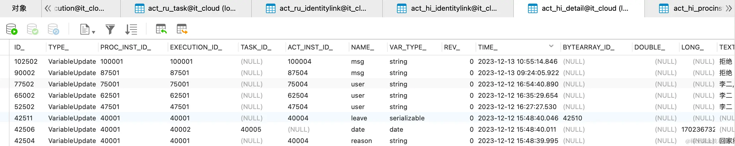This screenshot has height=146, width=735.
Task: Select the serializable cell in the leave row
Action: click(x=407, y=118)
